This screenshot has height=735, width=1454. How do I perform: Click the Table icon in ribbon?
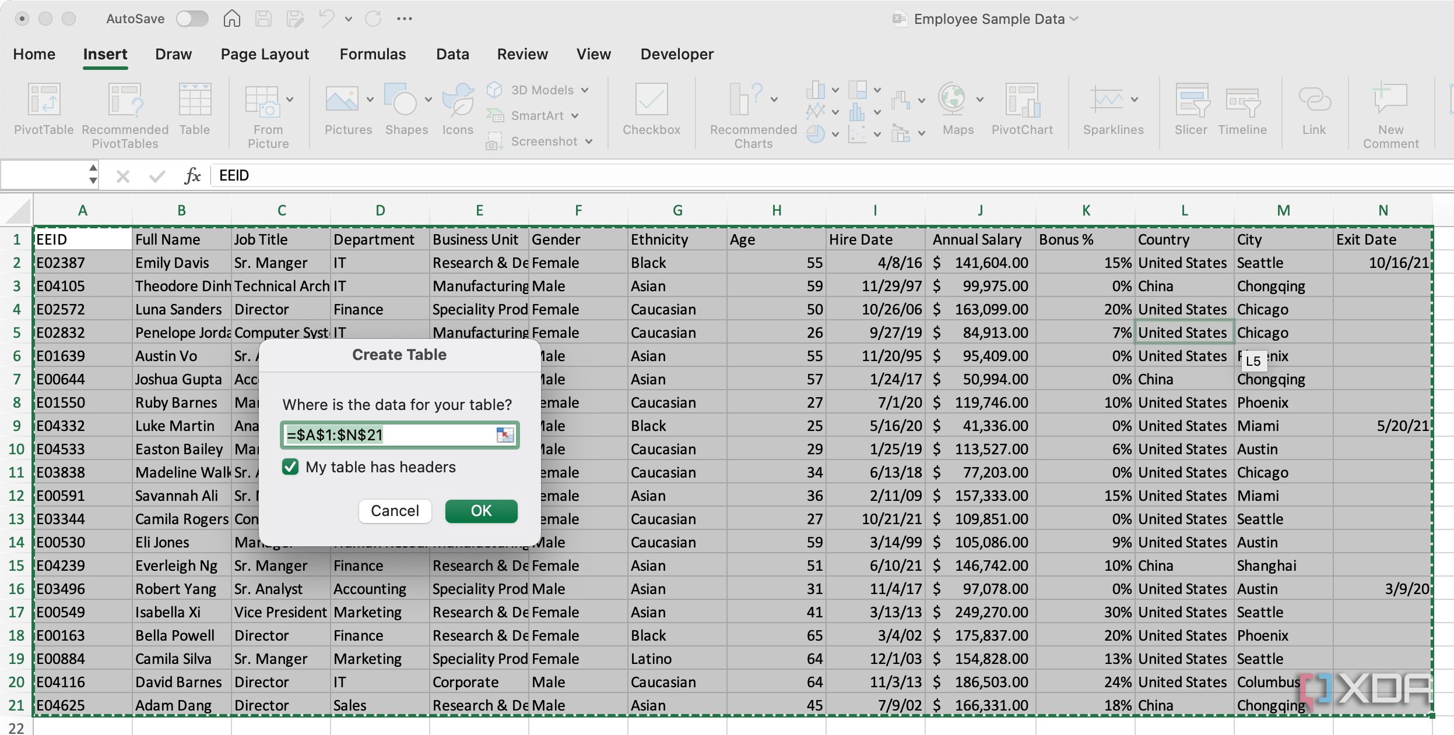pyautogui.click(x=195, y=109)
